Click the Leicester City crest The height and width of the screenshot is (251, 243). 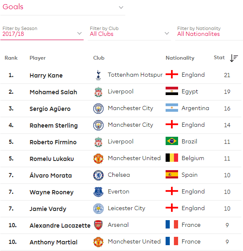[98, 208]
